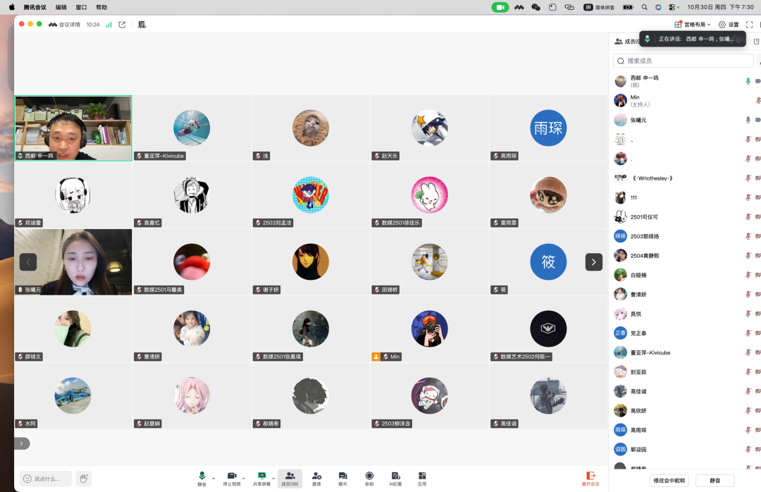Expand the share options arrow beside 共享屏幕

click(x=273, y=477)
